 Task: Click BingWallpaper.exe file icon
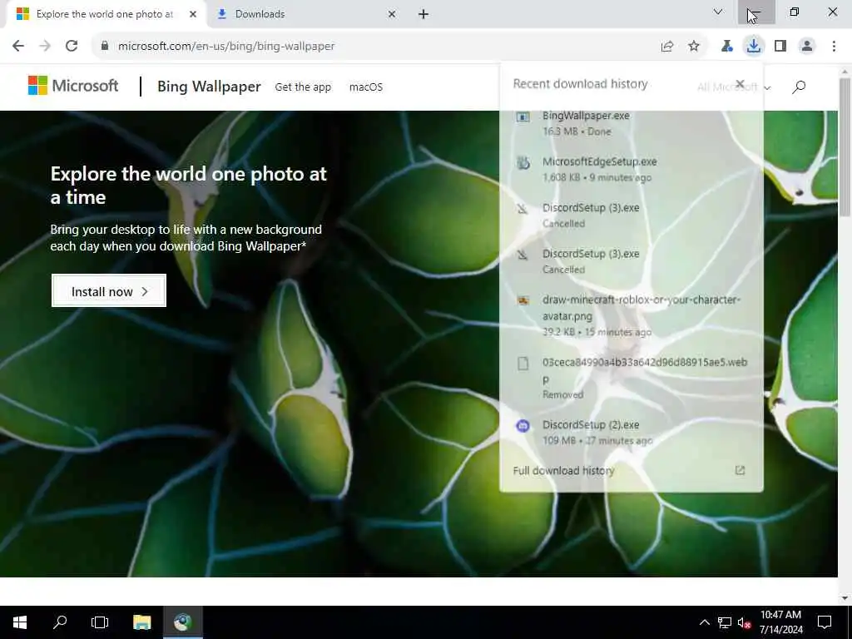click(x=523, y=116)
